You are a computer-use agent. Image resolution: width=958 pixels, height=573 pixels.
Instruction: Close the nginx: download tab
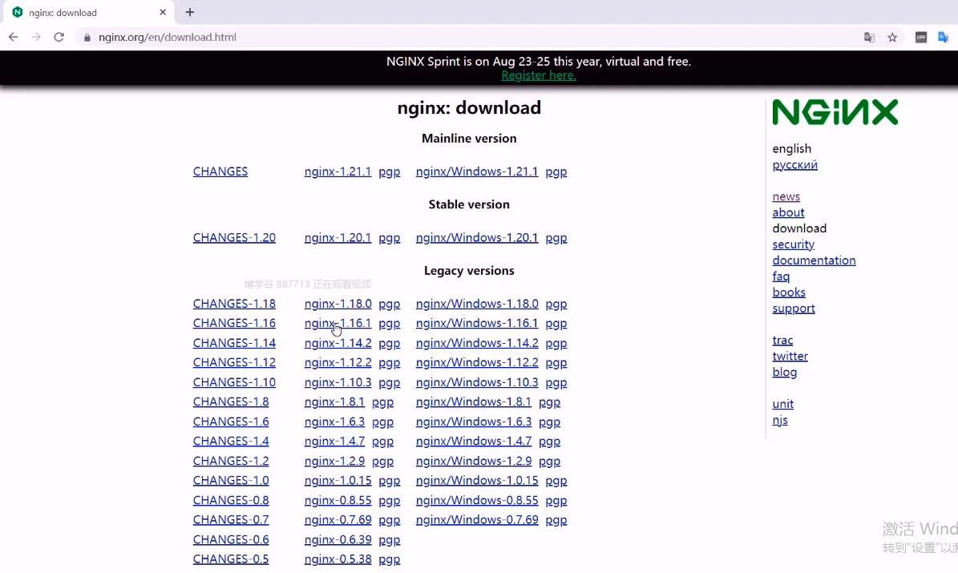163,12
